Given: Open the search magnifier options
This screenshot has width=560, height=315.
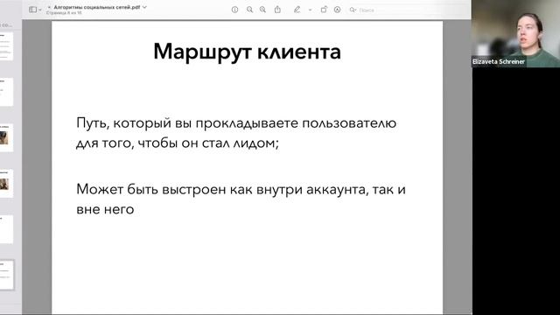Looking at the screenshot, I should (x=353, y=10).
